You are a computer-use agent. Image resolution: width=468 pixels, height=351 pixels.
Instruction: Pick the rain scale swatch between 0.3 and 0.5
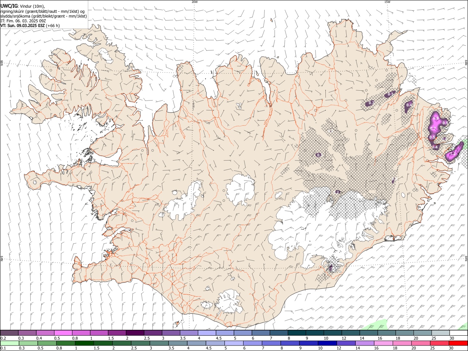click(x=28, y=343)
